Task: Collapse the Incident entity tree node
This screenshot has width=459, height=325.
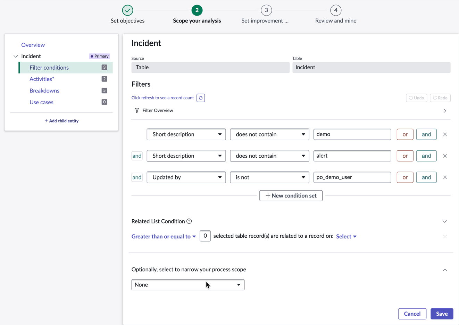Action: click(x=16, y=56)
